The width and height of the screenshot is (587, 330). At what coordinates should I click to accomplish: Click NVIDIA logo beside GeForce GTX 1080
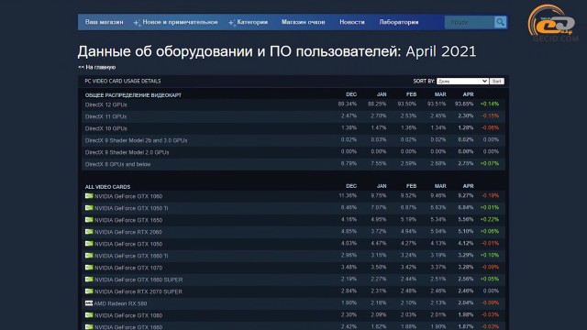[x=89, y=315]
